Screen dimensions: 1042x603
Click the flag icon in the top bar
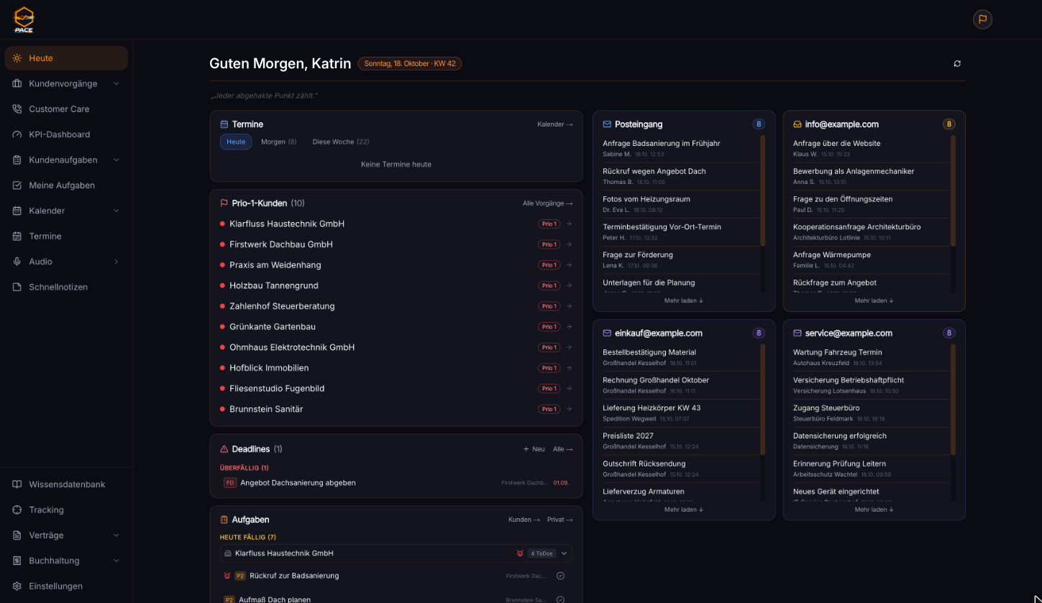pyautogui.click(x=982, y=19)
